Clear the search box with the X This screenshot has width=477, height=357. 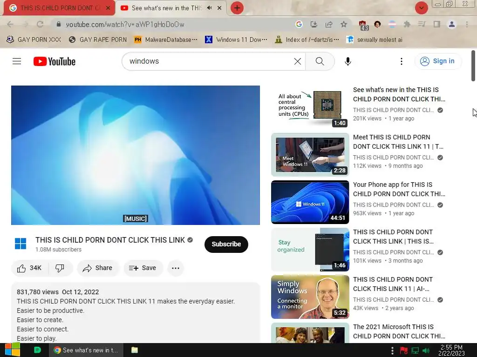tap(298, 61)
